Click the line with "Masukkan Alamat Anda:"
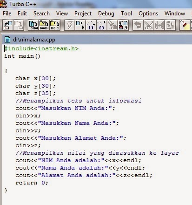Screen dimensions: 192x205 tap(71, 138)
